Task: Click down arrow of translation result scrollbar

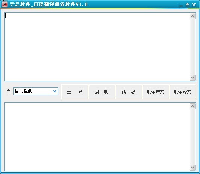Action: click(x=193, y=167)
